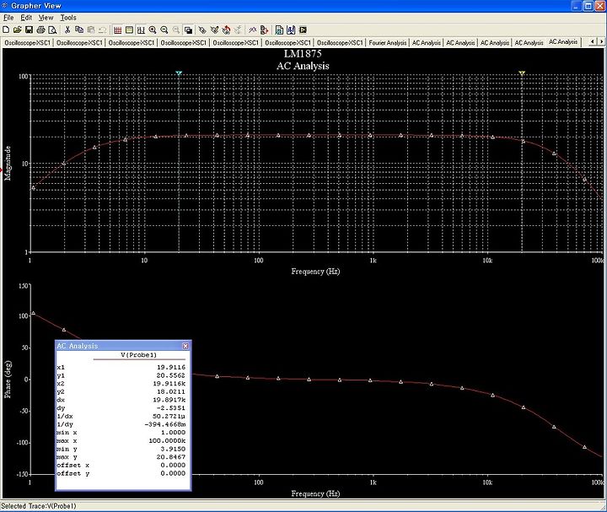Open the View menu
The image size is (607, 512).
click(x=46, y=18)
